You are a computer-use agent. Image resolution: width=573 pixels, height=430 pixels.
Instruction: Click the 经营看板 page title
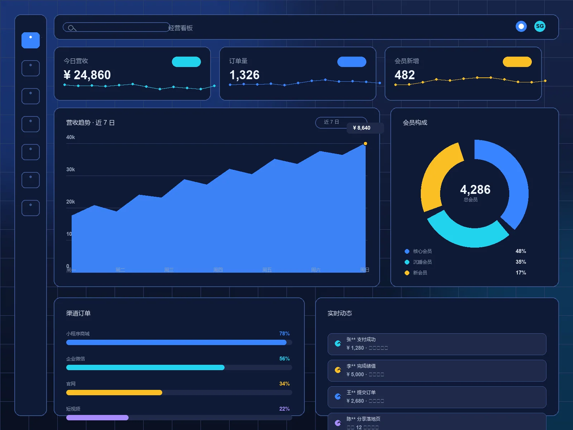coord(180,28)
